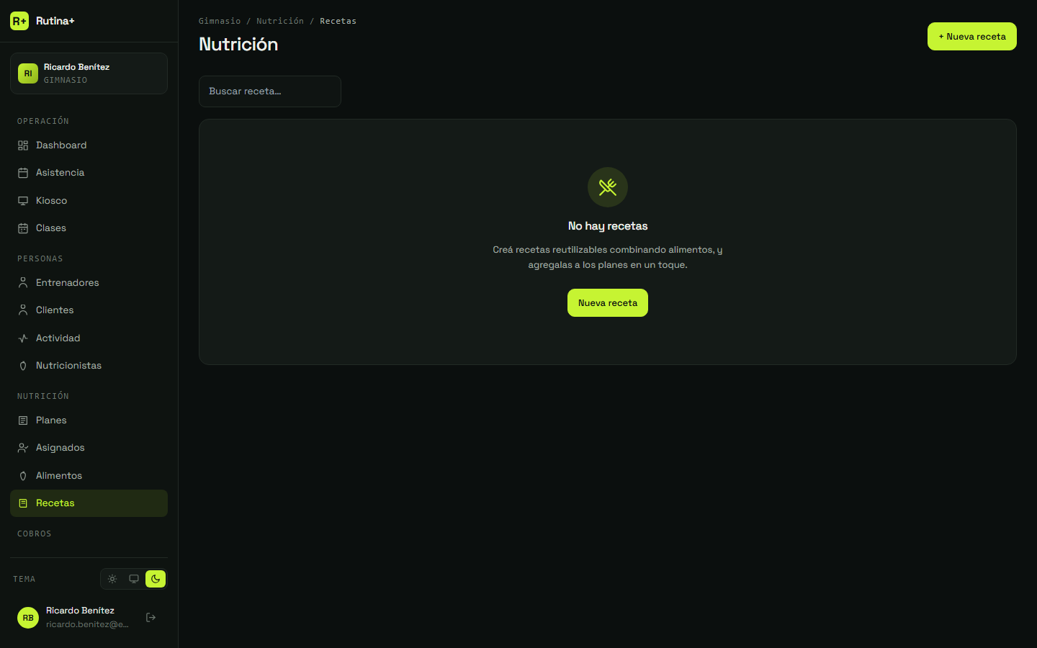Click the RB user avatar
Screen dimensions: 1037x648
coord(28,618)
